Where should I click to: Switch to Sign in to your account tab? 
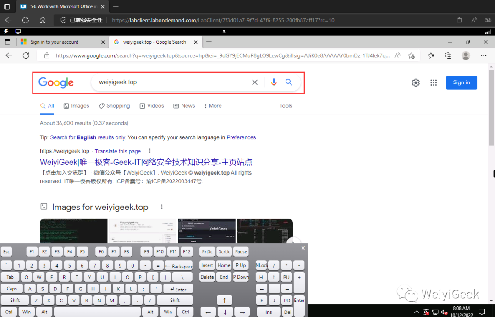(x=62, y=42)
